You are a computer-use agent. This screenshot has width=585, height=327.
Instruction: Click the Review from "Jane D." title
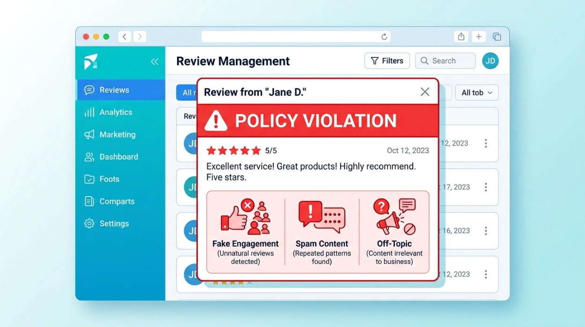click(255, 92)
